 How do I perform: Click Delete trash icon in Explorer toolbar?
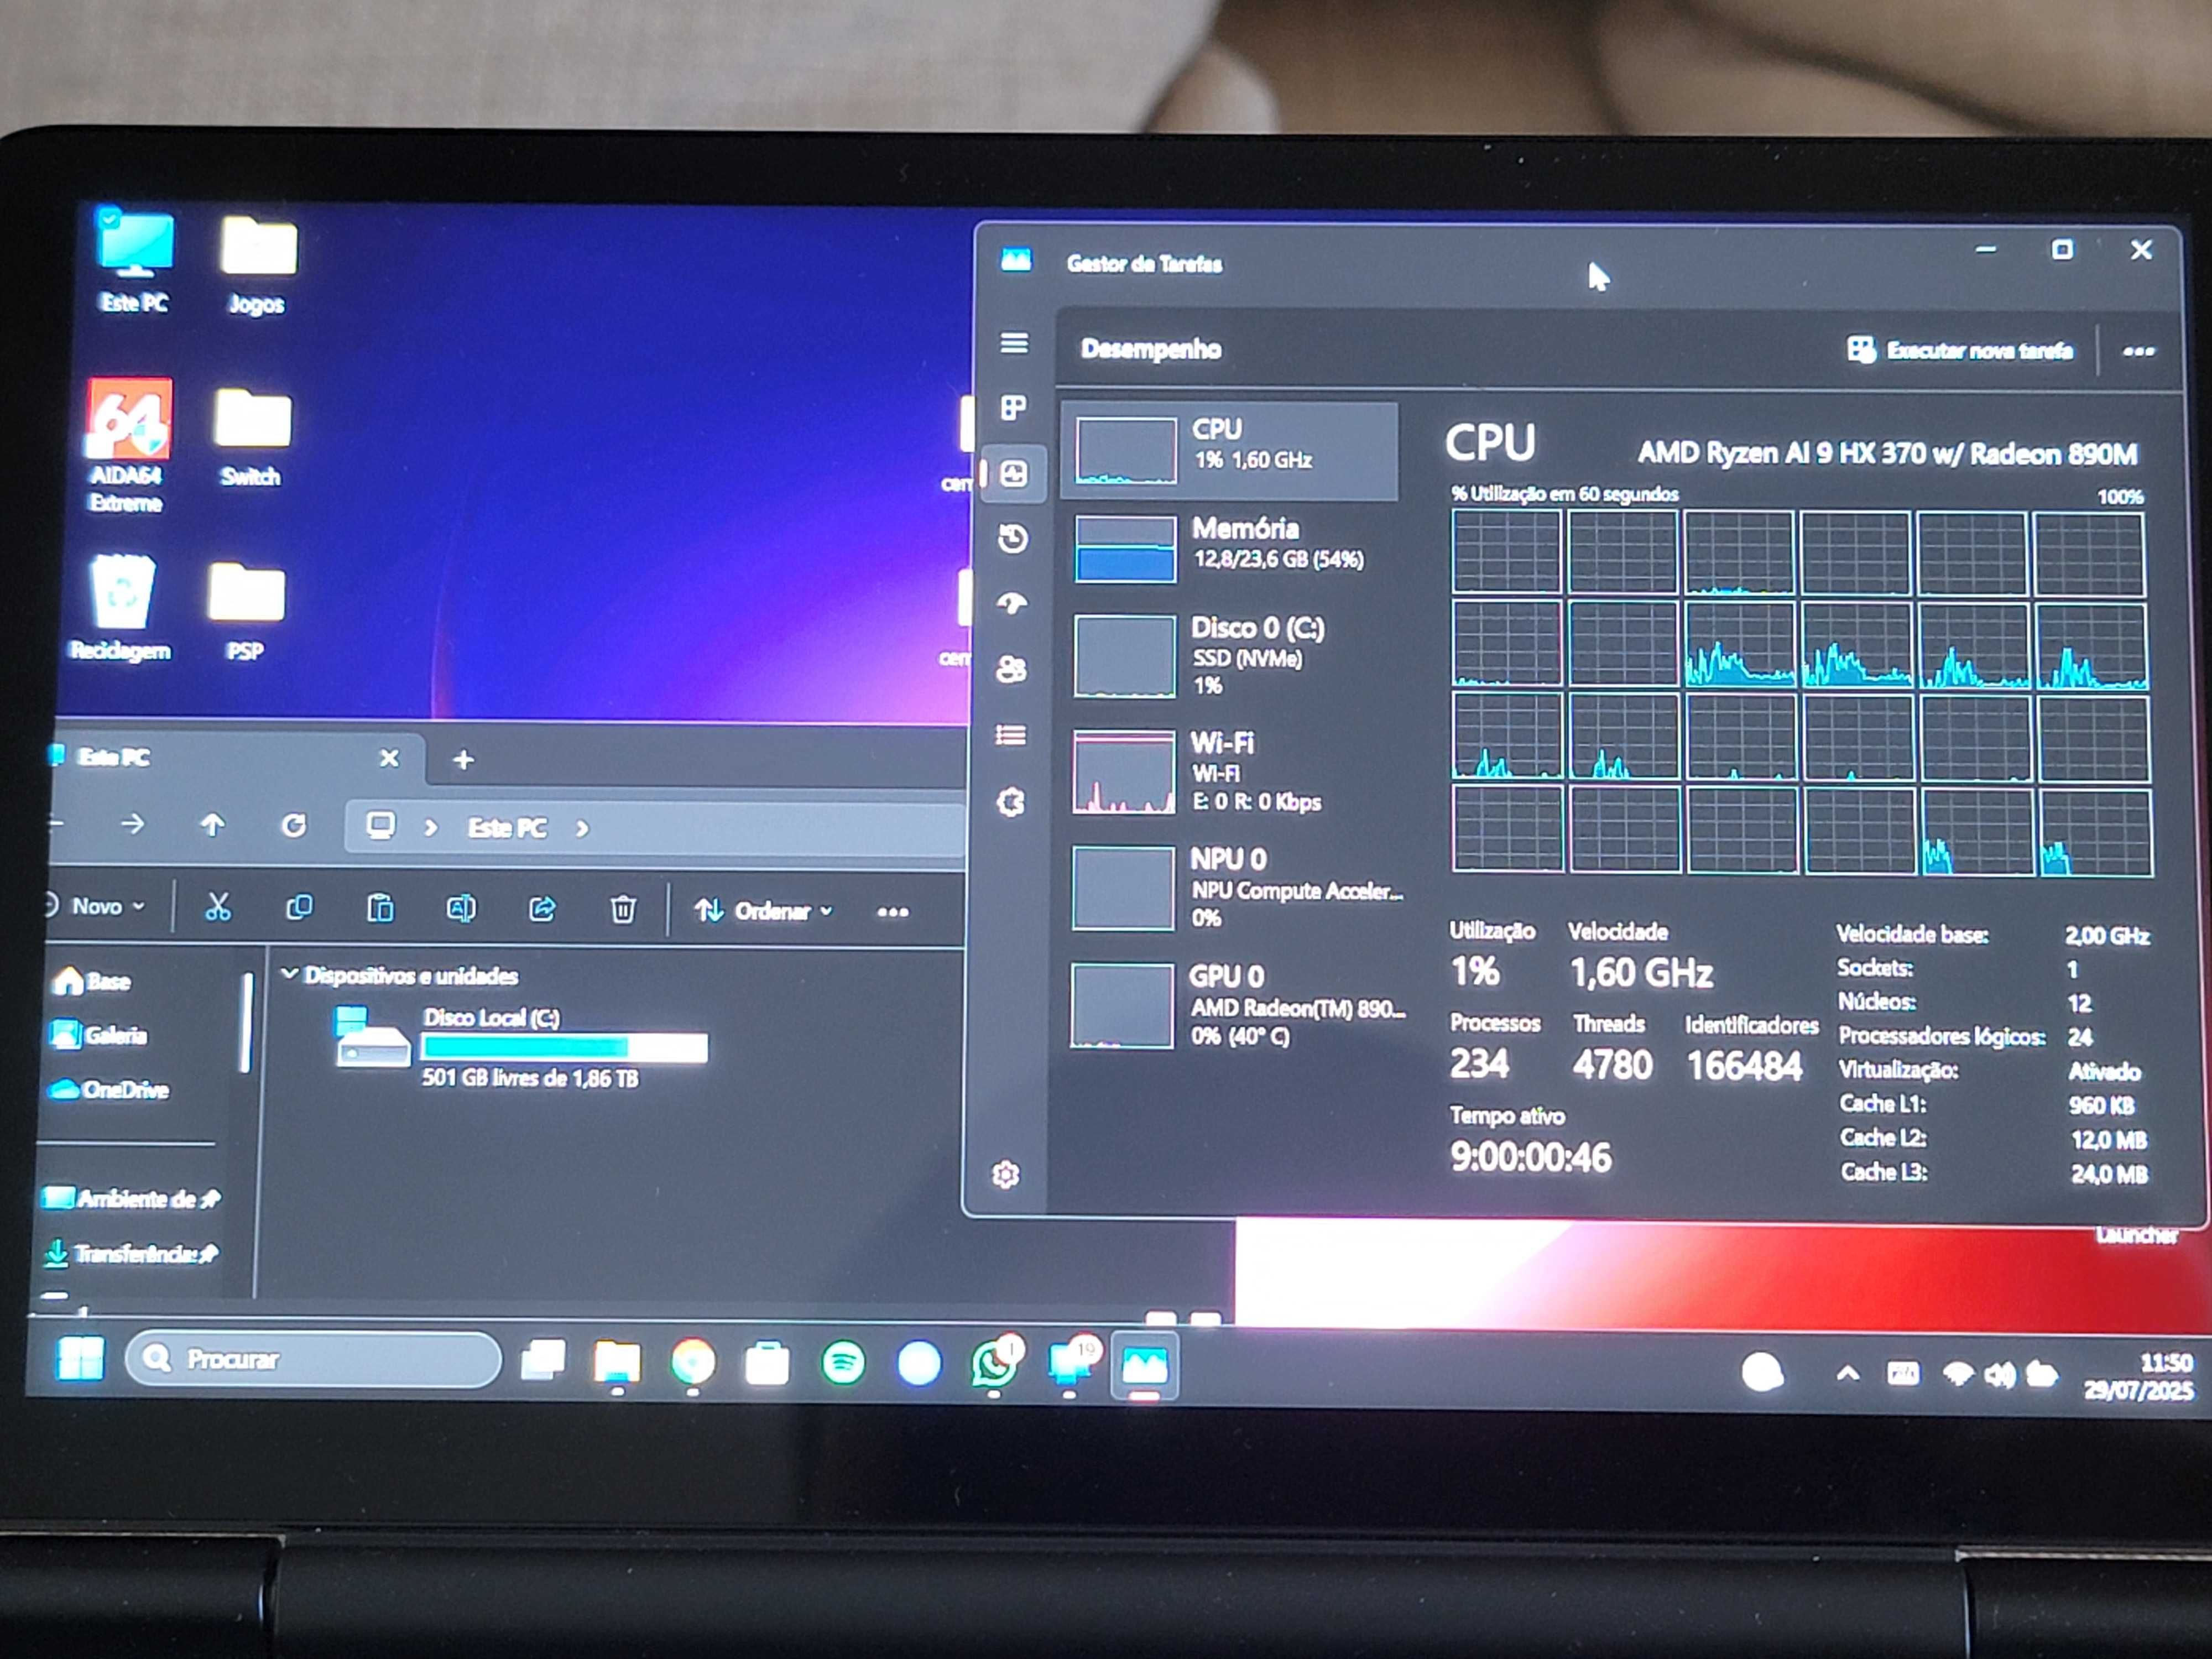coord(623,910)
